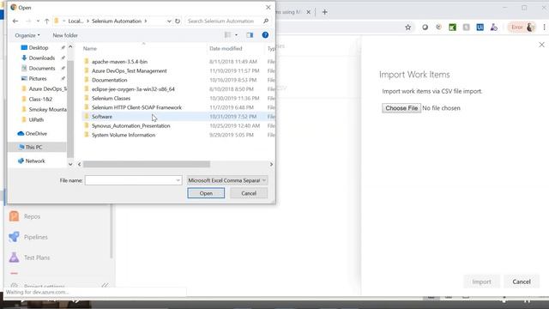Expand the address path history dropdown
549x309 pixels.
tap(169, 21)
